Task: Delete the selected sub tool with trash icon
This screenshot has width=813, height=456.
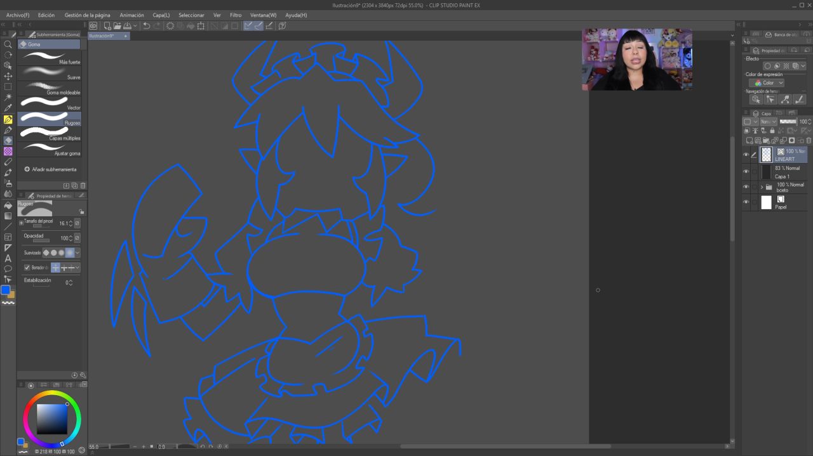Action: tap(83, 186)
